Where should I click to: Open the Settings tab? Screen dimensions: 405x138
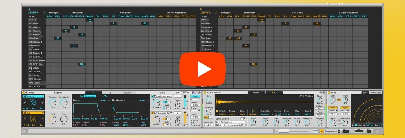pyautogui.click(x=127, y=93)
